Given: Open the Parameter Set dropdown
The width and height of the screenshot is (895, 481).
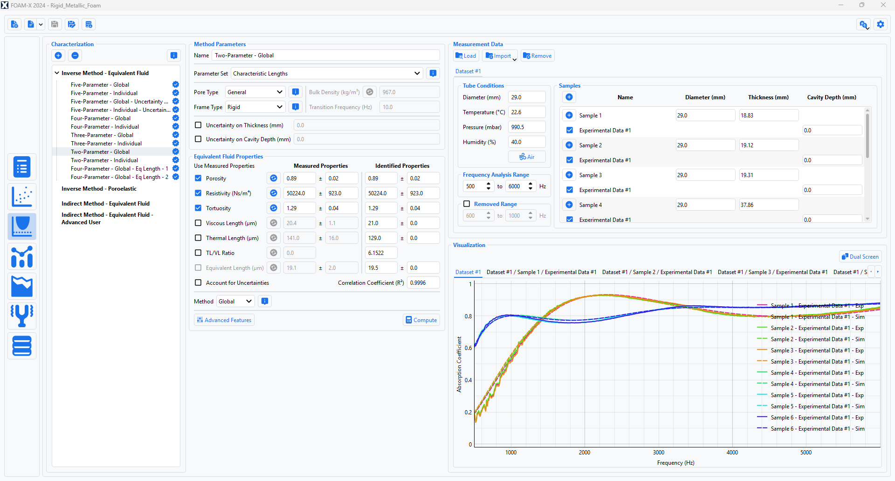Looking at the screenshot, I should [327, 73].
